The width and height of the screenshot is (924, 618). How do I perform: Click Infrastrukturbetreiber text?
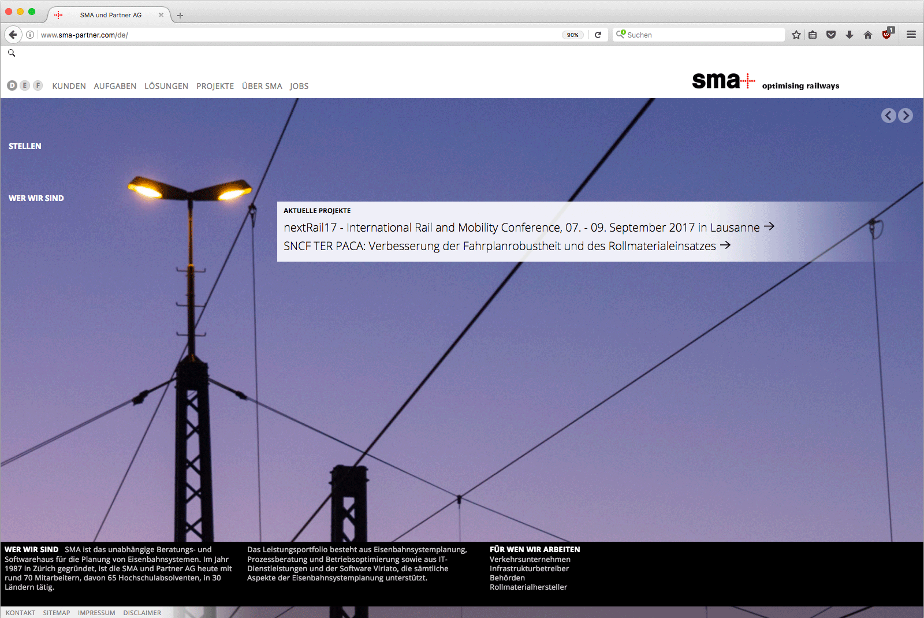click(x=529, y=568)
